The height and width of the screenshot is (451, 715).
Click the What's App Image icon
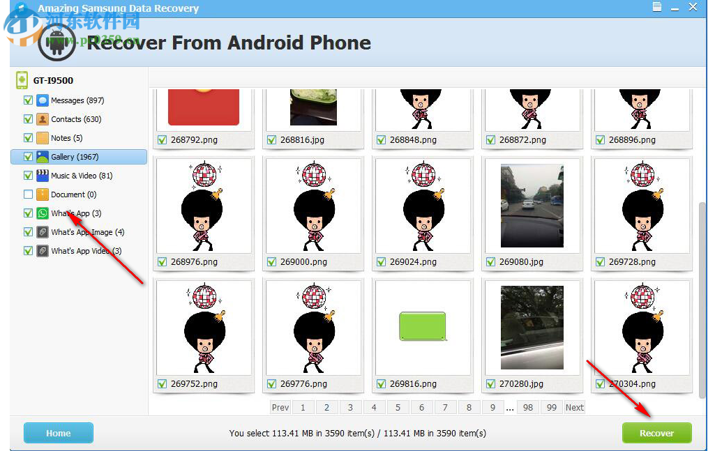coord(43,232)
